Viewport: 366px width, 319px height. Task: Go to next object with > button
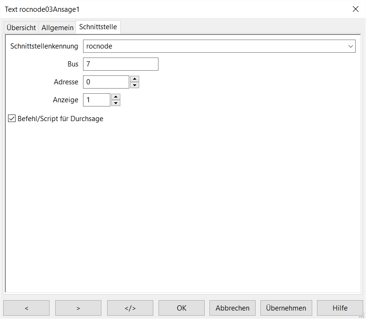(x=78, y=308)
